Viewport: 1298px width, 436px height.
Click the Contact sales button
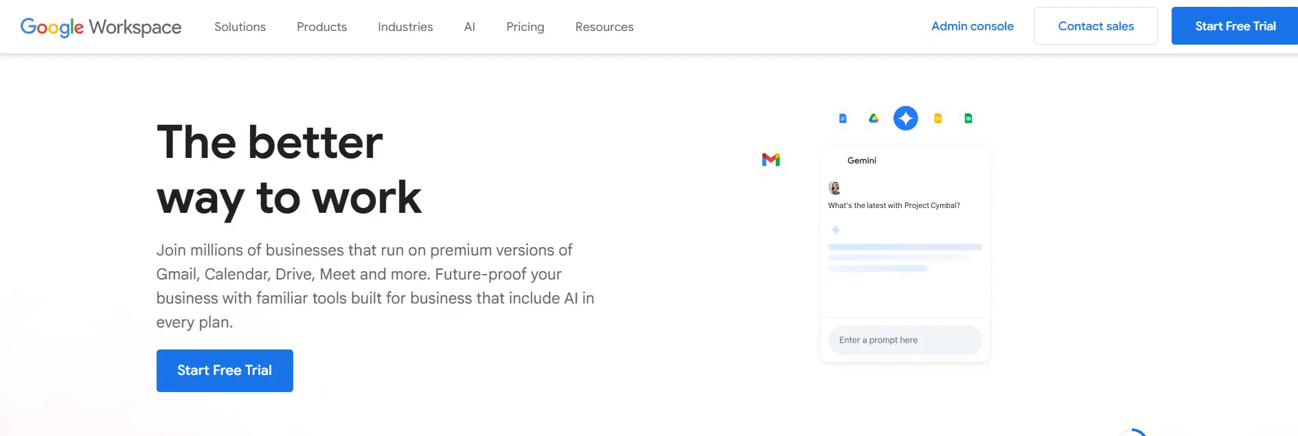[1096, 26]
